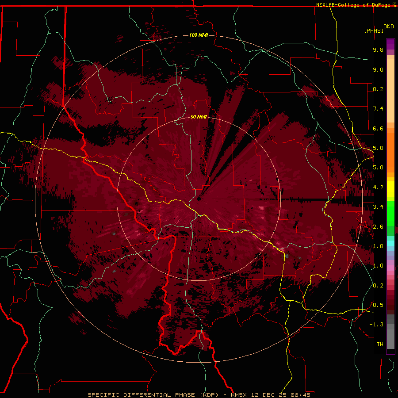Select the 4.2 legend value
Viewport: 398px width, 398px height.
tap(378, 188)
